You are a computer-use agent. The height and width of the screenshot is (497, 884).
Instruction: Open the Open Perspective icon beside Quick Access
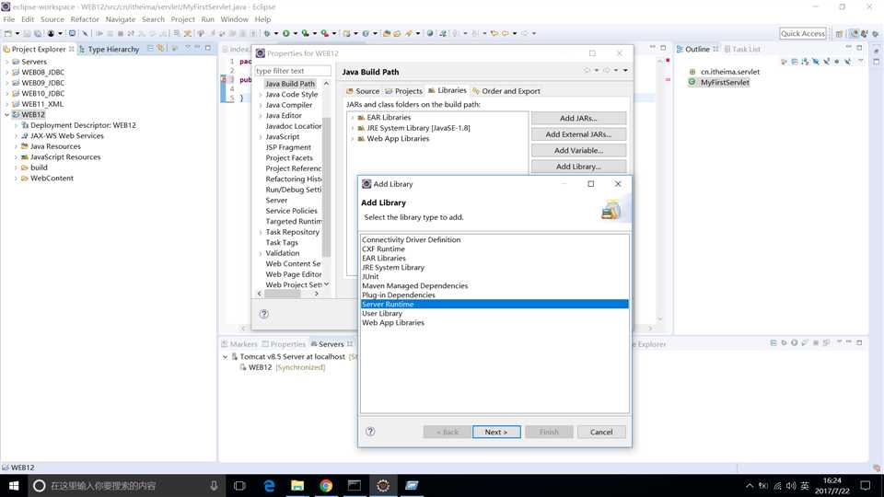839,34
